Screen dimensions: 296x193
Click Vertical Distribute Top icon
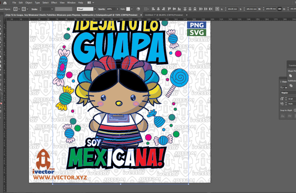[x=185, y=9]
